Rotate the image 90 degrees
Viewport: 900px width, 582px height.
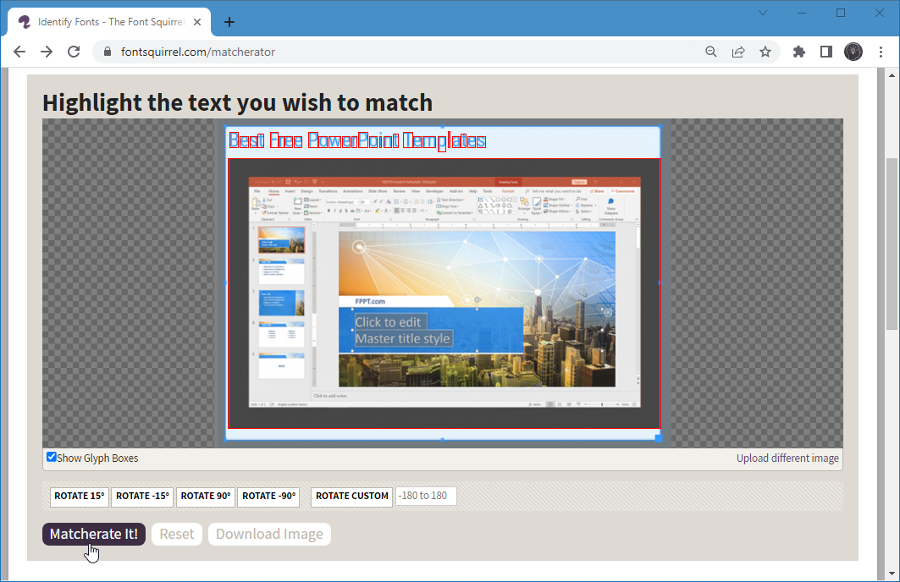(x=206, y=496)
